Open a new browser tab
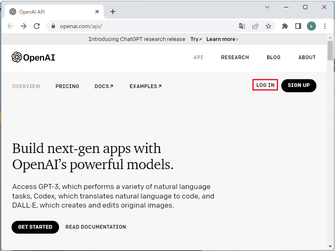335x251 pixels. (x=113, y=12)
